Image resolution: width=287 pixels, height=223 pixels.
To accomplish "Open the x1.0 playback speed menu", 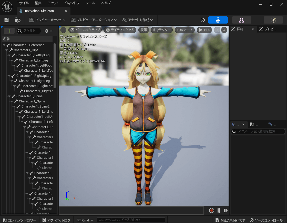I will pos(204,30).
